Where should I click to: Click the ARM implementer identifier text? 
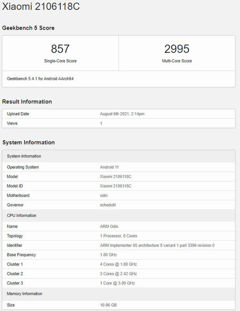(x=157, y=245)
